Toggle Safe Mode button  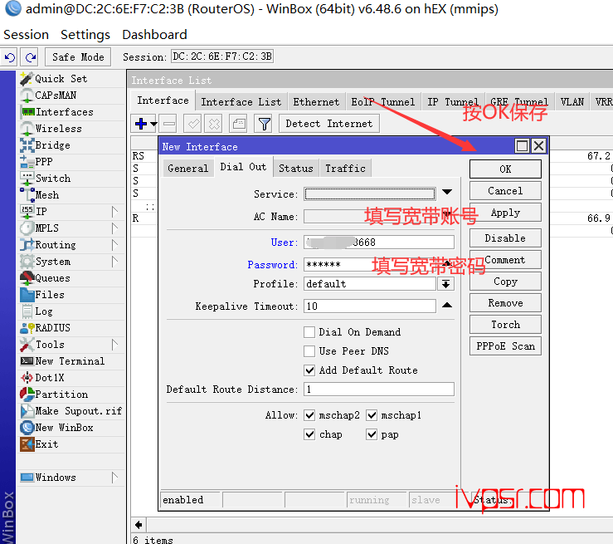(78, 57)
